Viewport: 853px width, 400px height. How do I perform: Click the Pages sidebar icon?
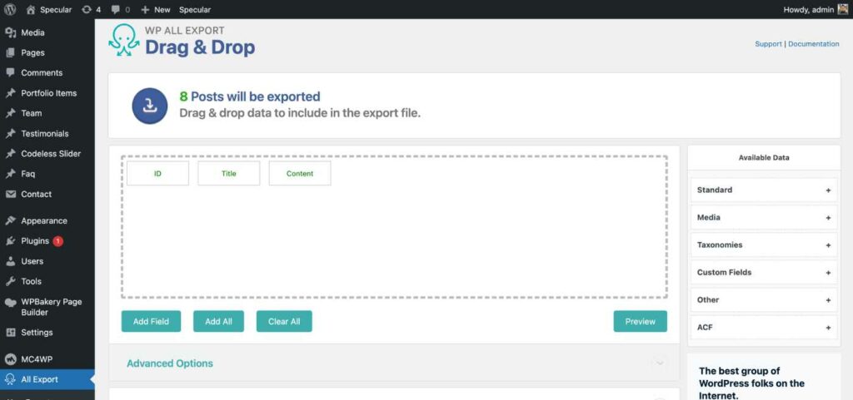coord(10,52)
